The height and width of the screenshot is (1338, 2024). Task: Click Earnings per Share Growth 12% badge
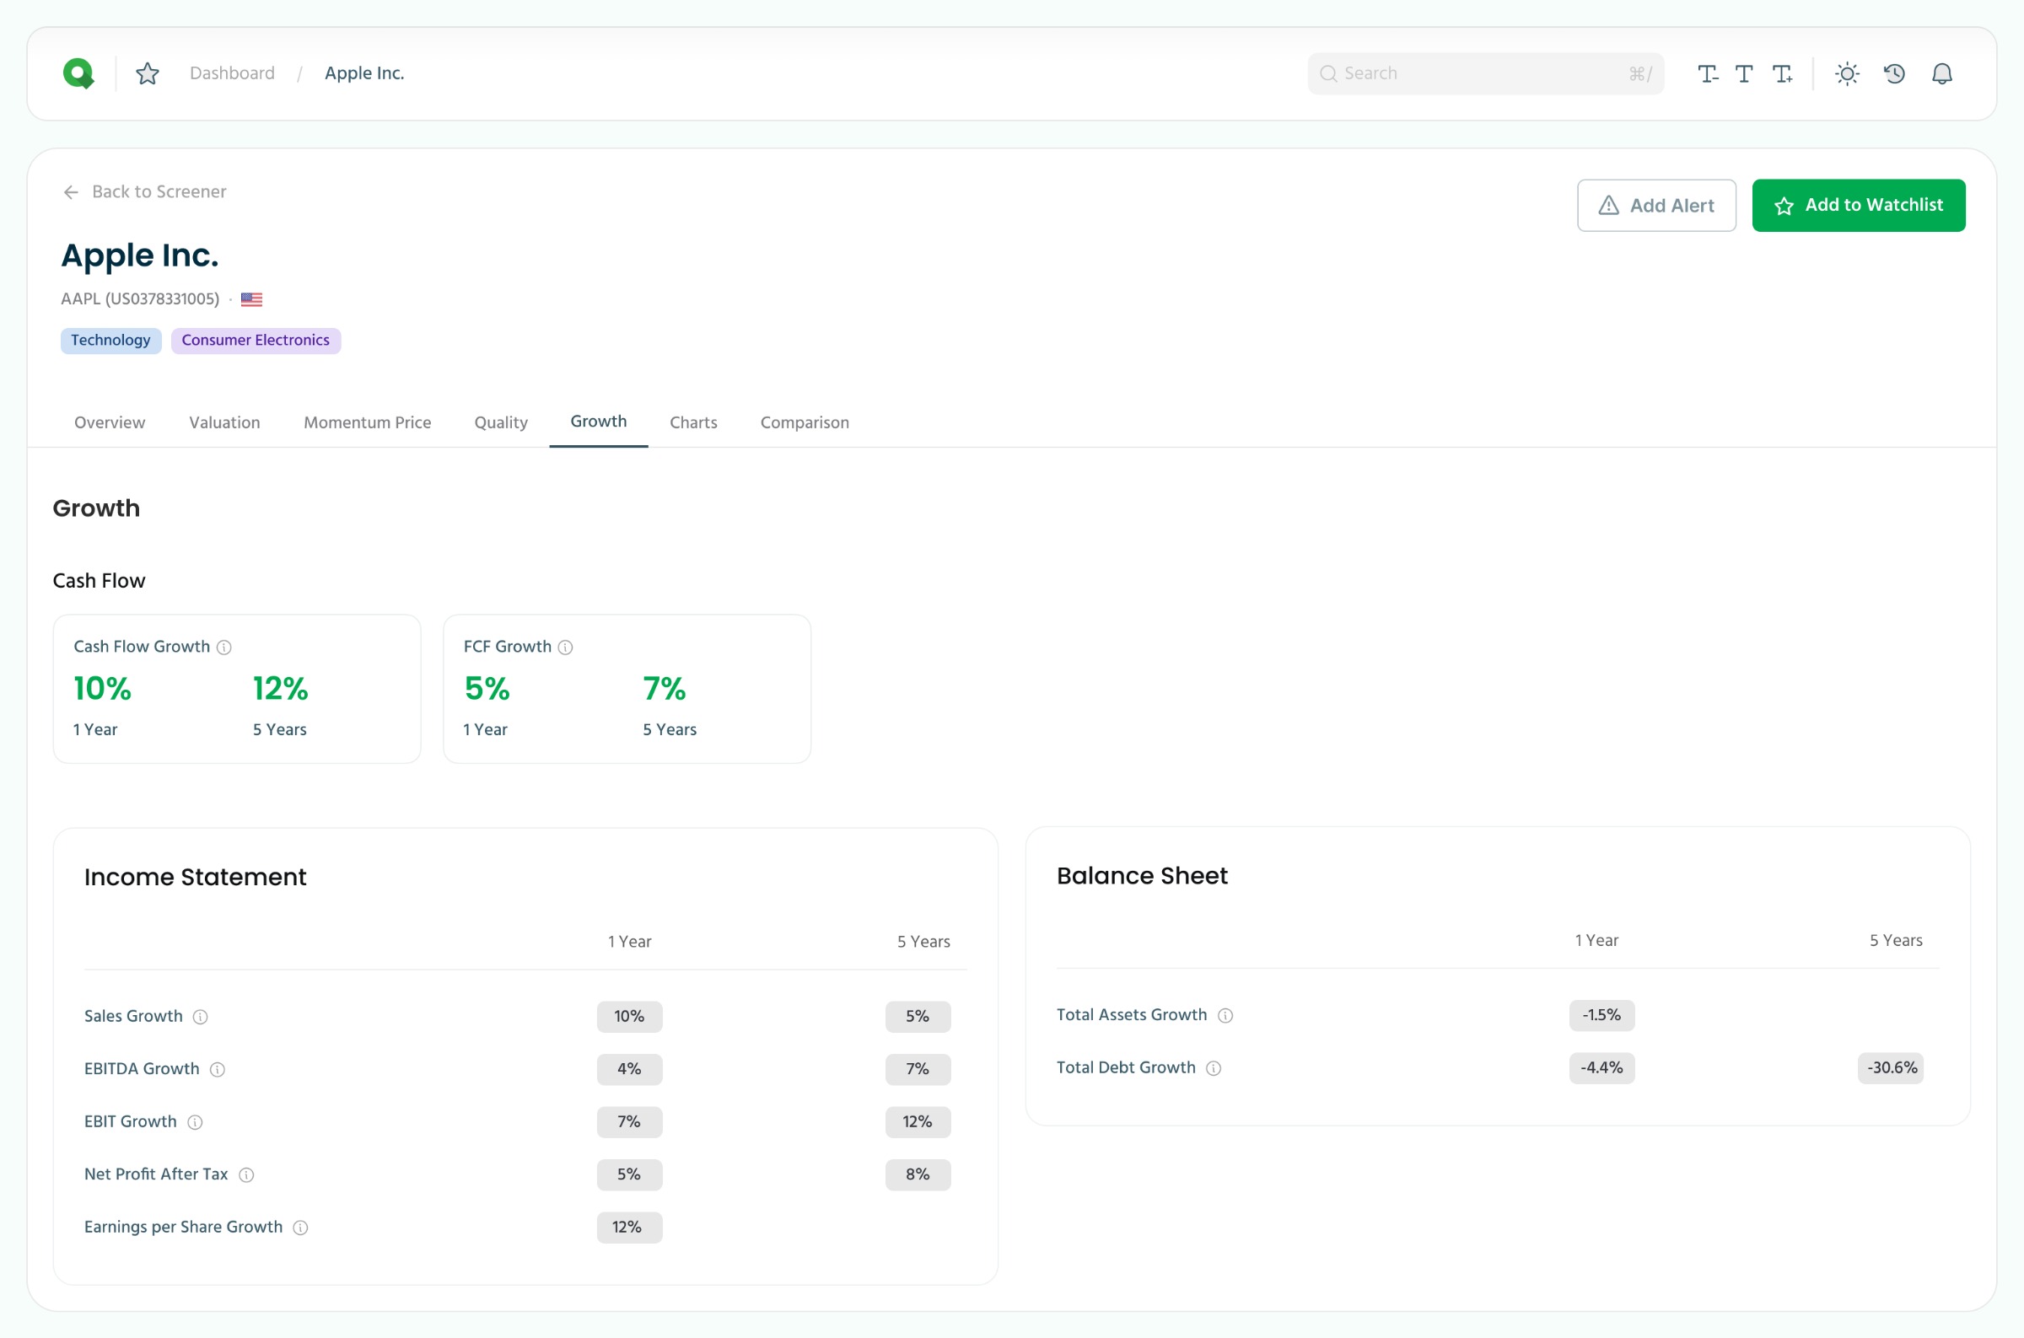tap(630, 1228)
